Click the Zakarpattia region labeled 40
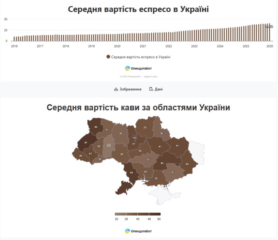Screen dimensions: 278x240 [81, 156]
